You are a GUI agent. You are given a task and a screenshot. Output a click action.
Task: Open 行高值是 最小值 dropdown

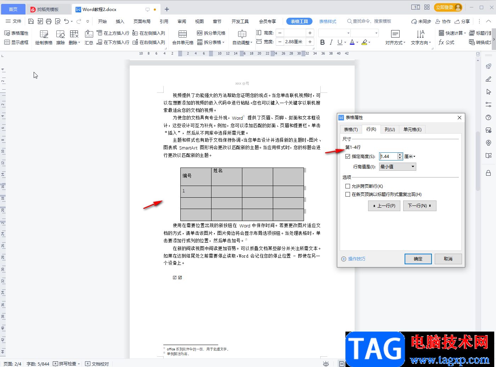coord(398,166)
